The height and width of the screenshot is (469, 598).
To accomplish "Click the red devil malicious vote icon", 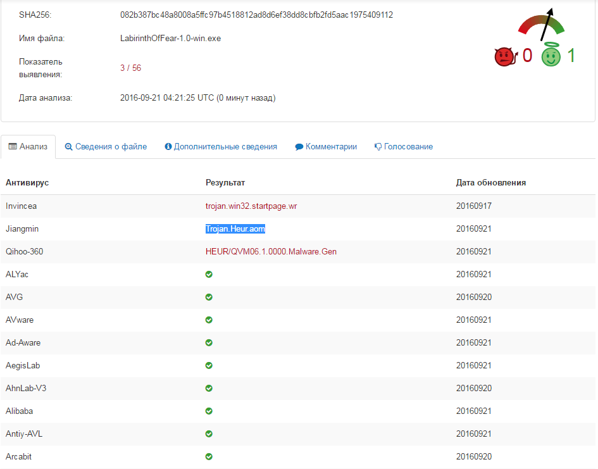I will 506,57.
